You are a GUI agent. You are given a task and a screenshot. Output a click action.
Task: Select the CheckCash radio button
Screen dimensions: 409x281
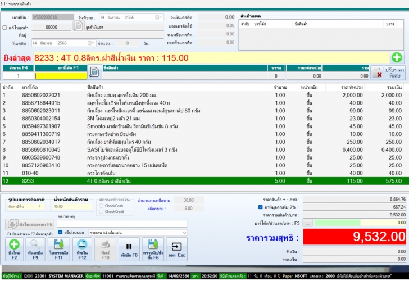tap(101, 206)
